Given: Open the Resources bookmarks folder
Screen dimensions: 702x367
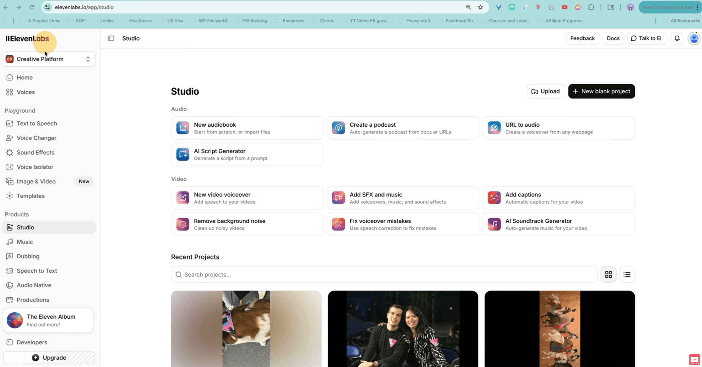Looking at the screenshot, I should pos(290,21).
